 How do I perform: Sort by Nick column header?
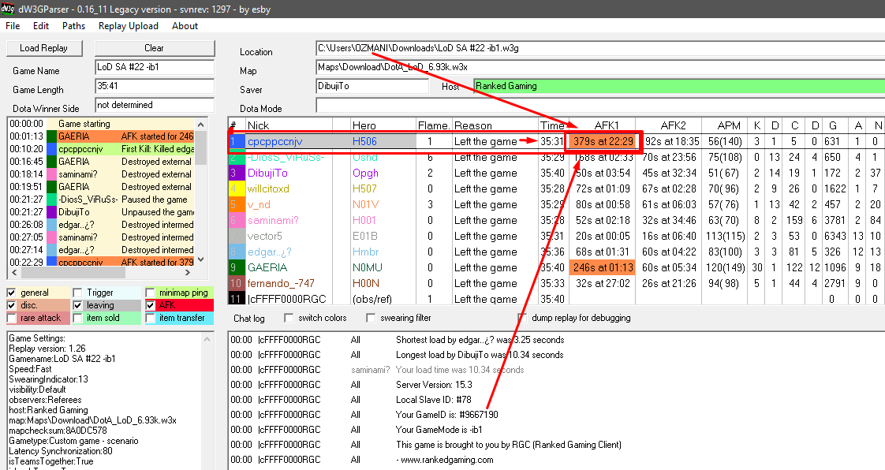pos(289,125)
